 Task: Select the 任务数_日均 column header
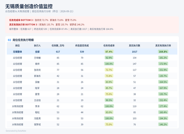[x=58, y=45]
